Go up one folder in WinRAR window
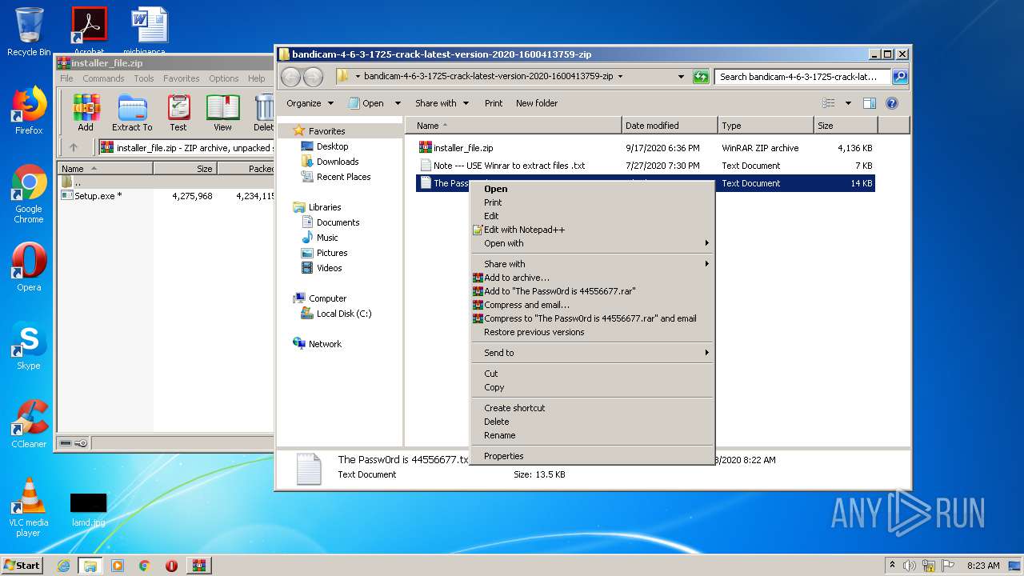This screenshot has width=1024, height=576. (74, 147)
